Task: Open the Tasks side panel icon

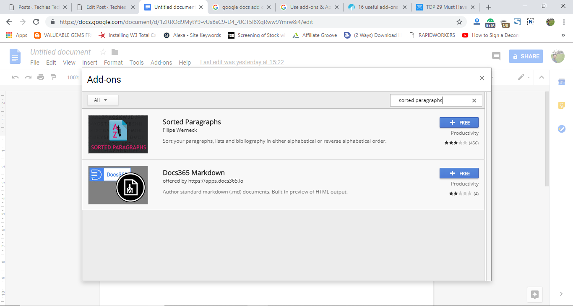Action: [562, 129]
